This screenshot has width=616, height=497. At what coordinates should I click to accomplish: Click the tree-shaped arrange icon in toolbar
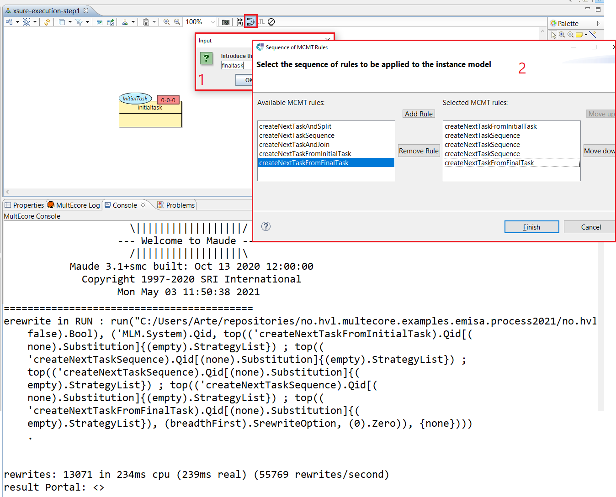(125, 22)
